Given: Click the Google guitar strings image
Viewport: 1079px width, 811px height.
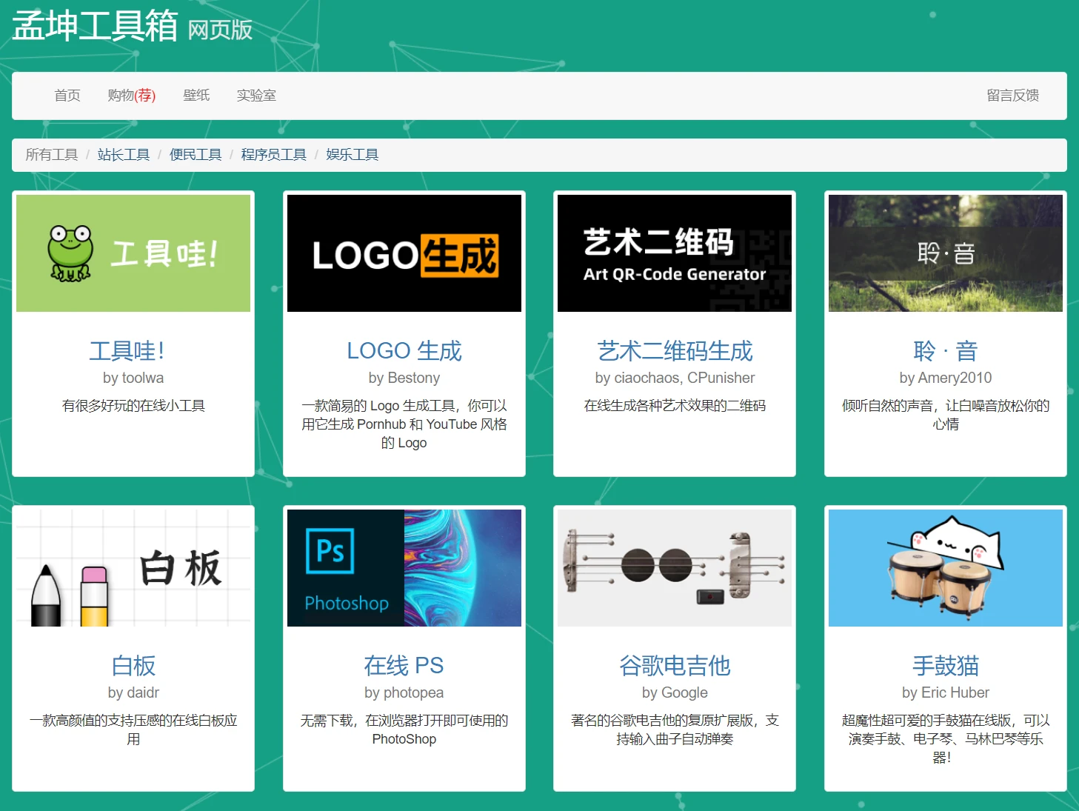Looking at the screenshot, I should pyautogui.click(x=674, y=568).
